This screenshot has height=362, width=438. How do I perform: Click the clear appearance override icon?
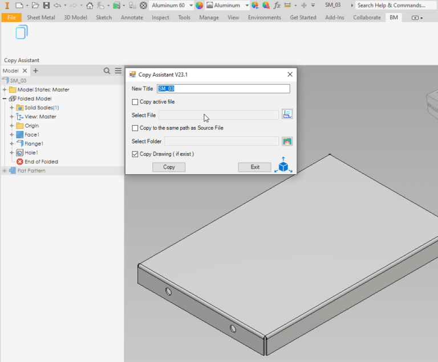tap(266, 5)
